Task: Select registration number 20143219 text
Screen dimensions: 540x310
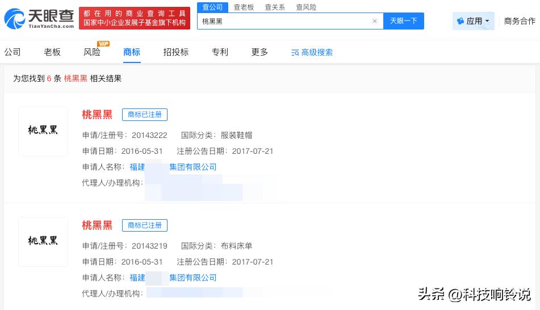Action: coord(149,246)
